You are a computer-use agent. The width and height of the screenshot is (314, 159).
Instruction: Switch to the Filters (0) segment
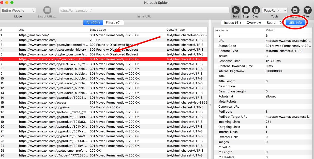click(x=113, y=23)
